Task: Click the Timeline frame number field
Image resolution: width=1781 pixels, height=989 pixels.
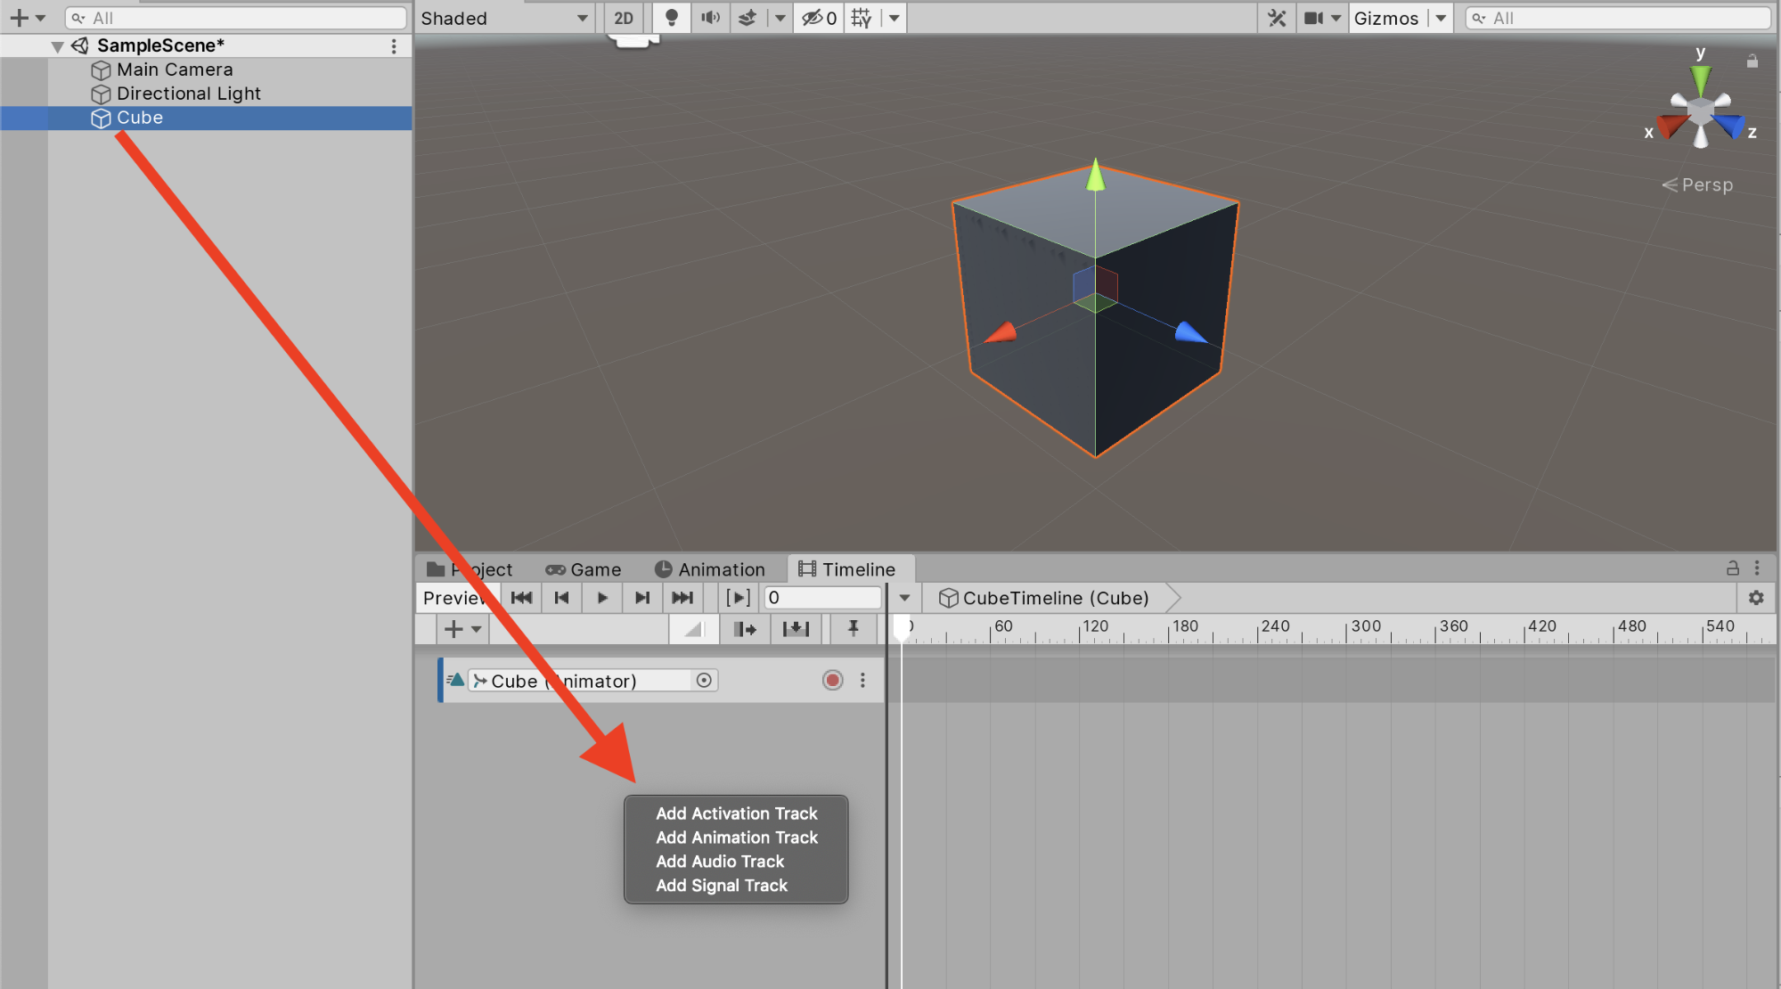Action: [x=821, y=598]
